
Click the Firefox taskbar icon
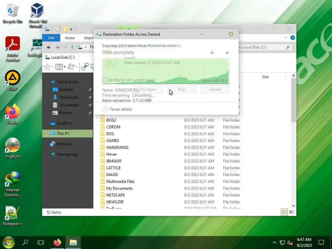tap(57, 243)
